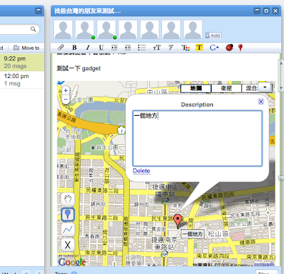Click the wave scrollbar up arrow
Image resolution: width=284 pixels, height=274 pixels.
[281, 63]
